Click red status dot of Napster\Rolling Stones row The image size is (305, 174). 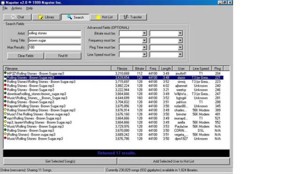click(5, 106)
